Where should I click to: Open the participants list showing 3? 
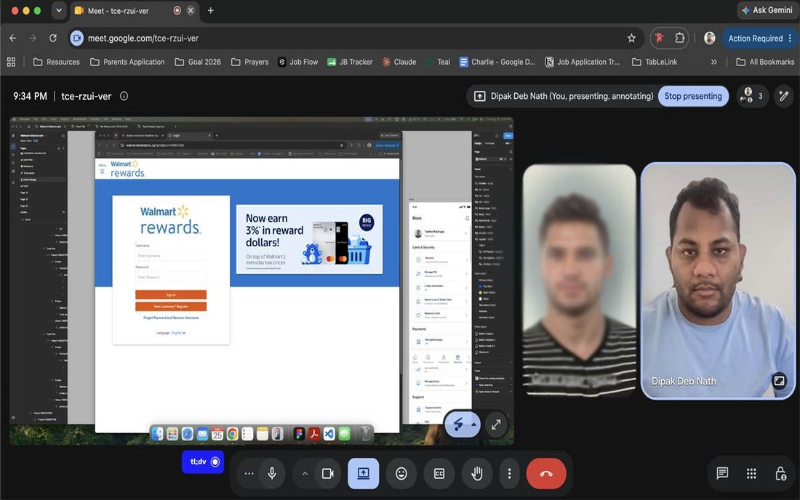coord(753,96)
